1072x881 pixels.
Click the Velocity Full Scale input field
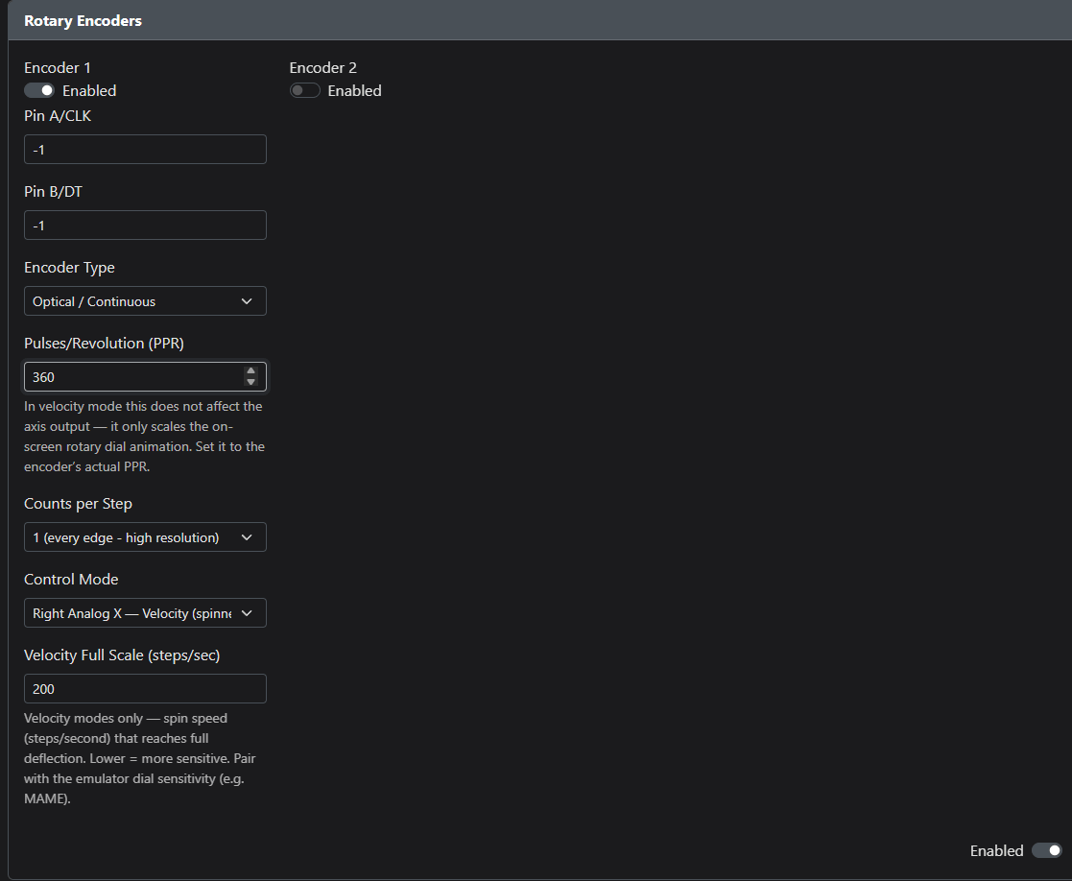(145, 688)
